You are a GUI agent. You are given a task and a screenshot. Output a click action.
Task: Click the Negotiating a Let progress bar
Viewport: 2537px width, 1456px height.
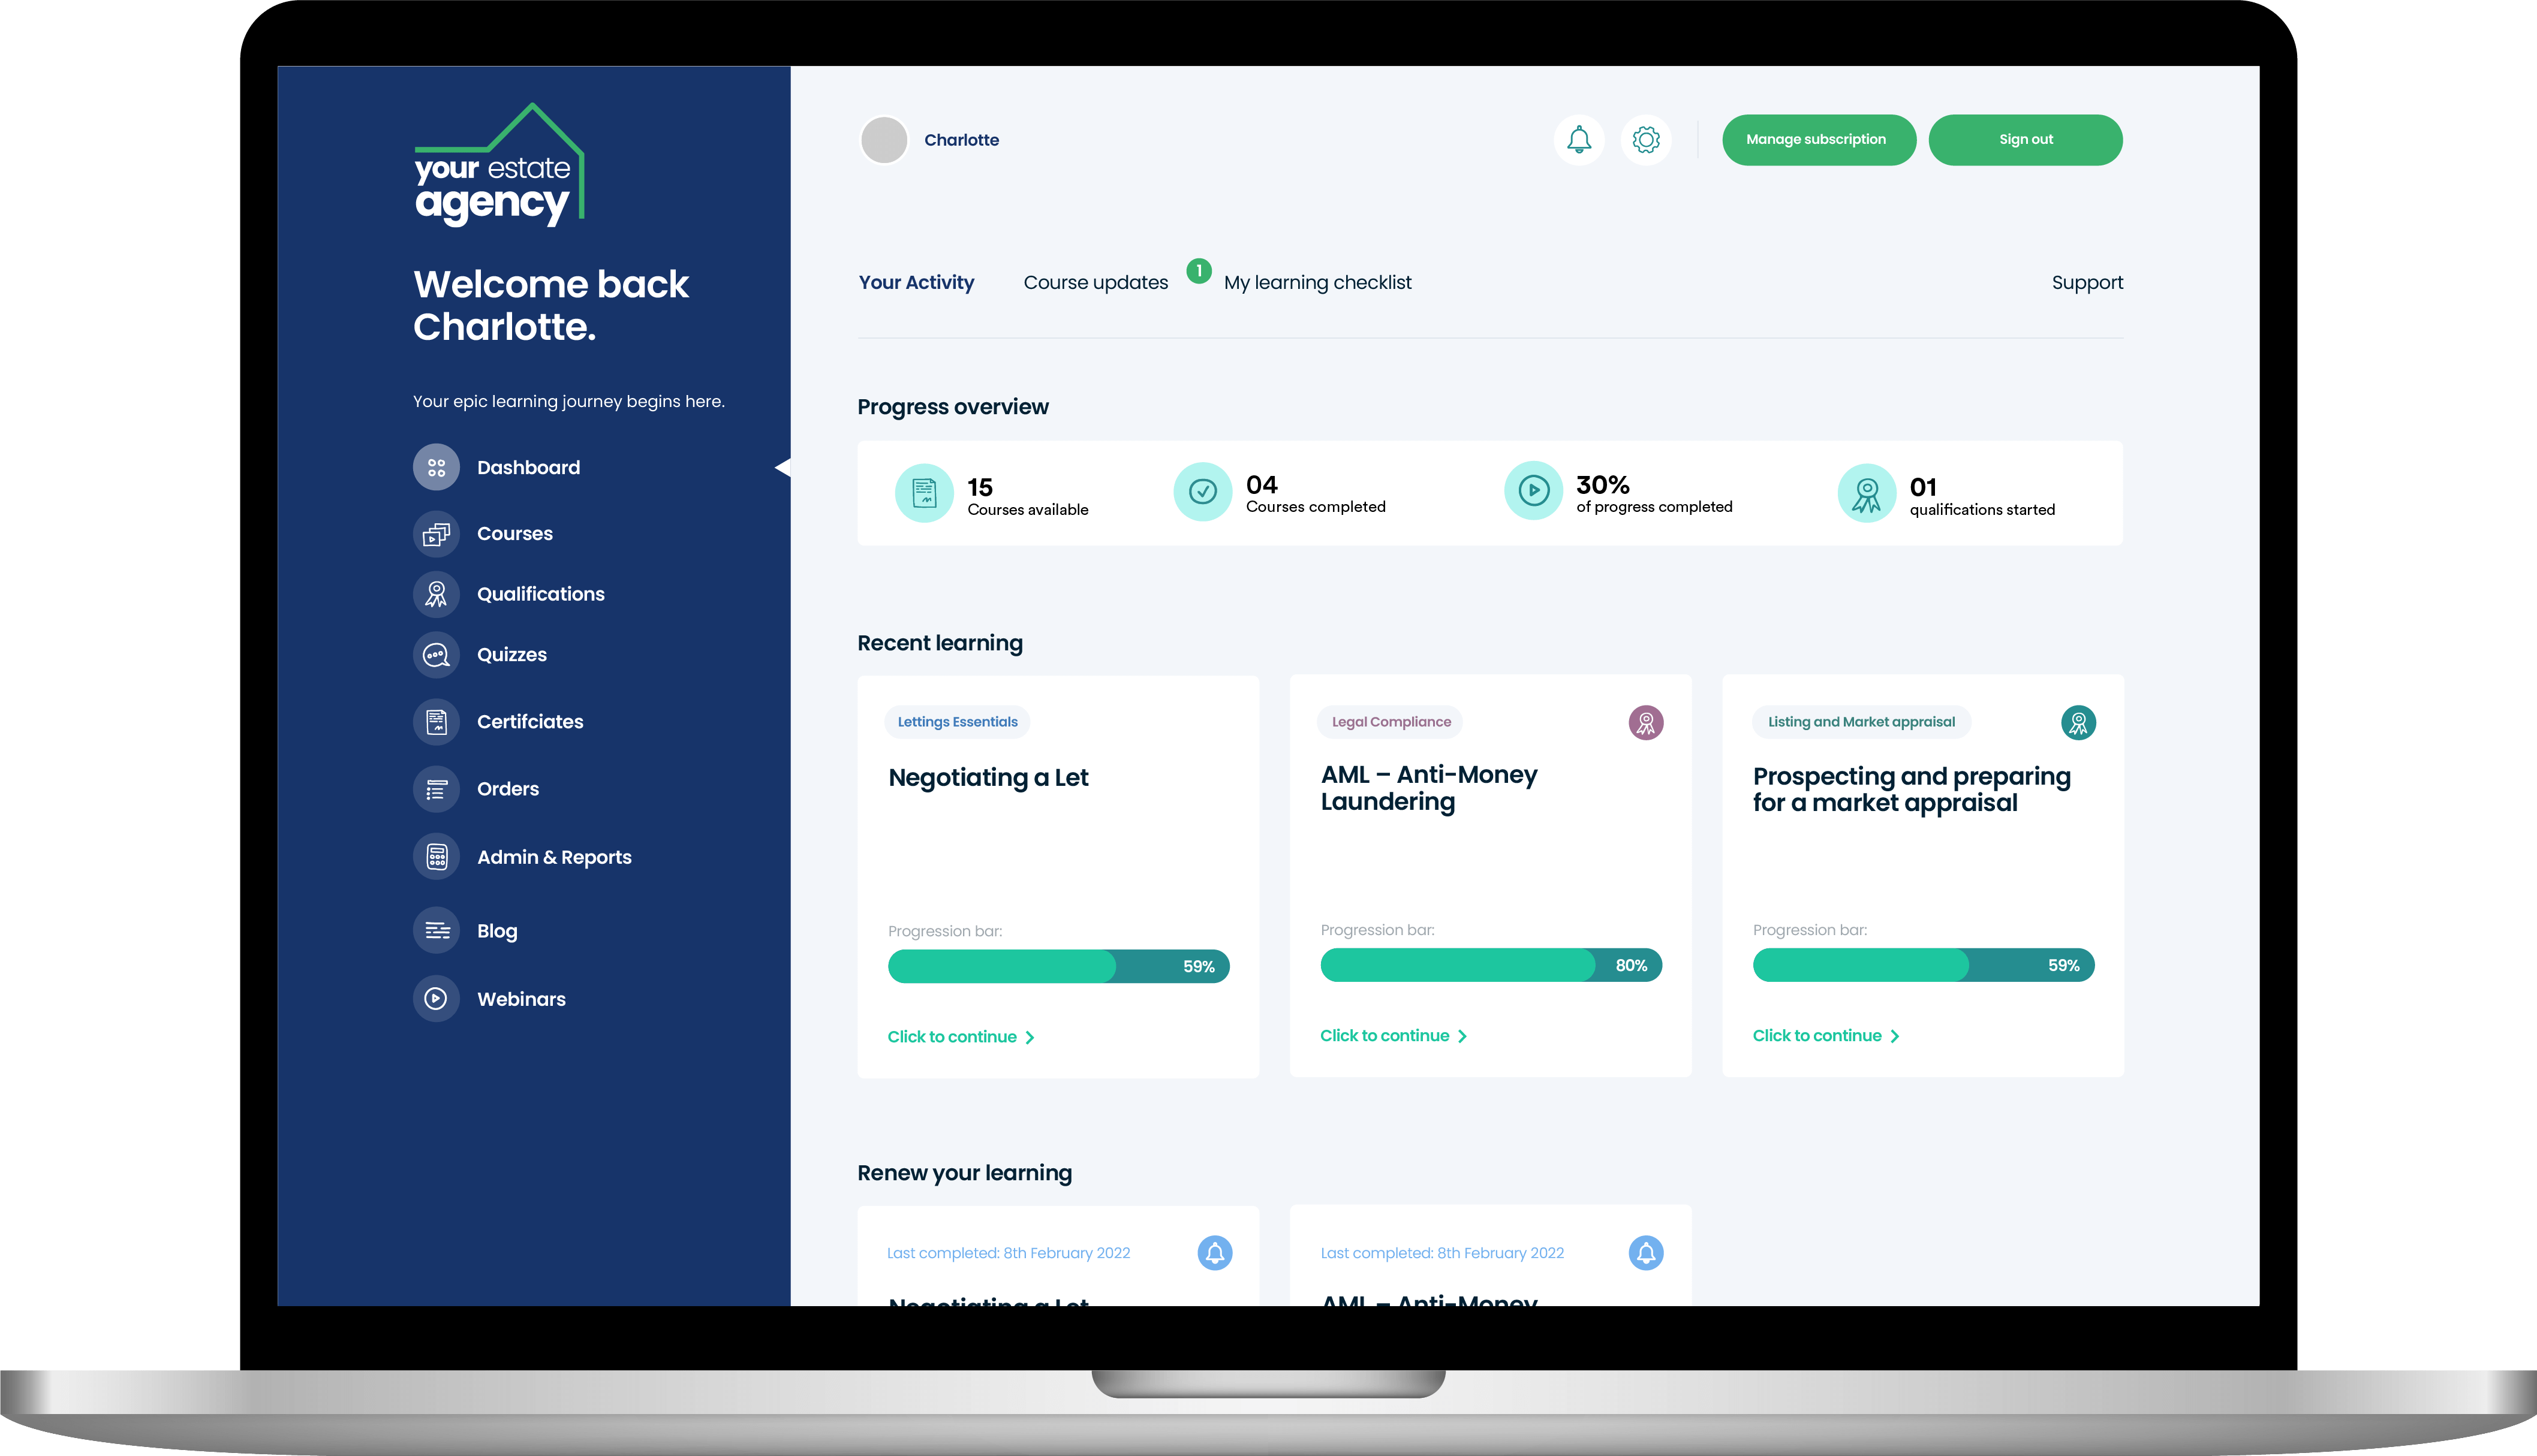[x=1058, y=966]
